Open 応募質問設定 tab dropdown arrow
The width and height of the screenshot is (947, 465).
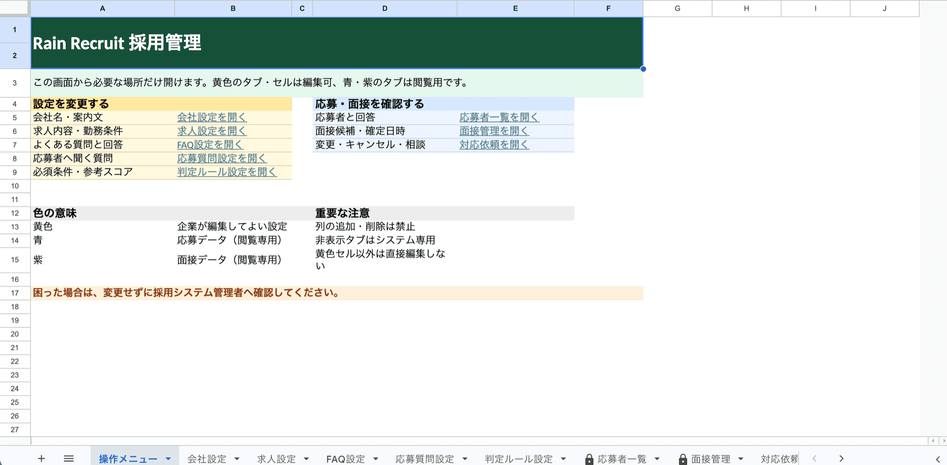[465, 459]
